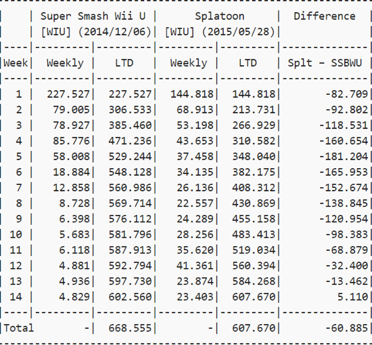
Task: Click Smash LTD value 306.533
Action: tap(130, 110)
